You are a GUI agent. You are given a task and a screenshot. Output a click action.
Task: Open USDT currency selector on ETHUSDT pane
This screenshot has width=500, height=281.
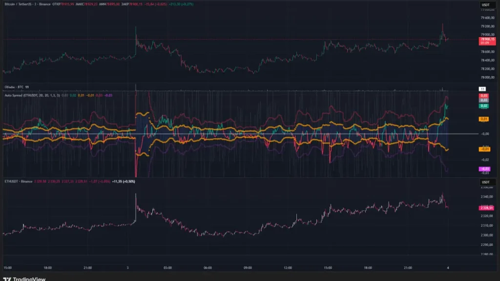click(x=487, y=182)
